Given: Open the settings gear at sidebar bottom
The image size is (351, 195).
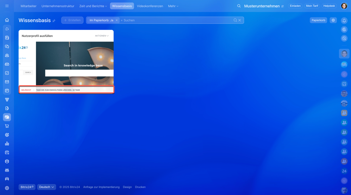Looking at the screenshot, I should [x=7, y=188].
